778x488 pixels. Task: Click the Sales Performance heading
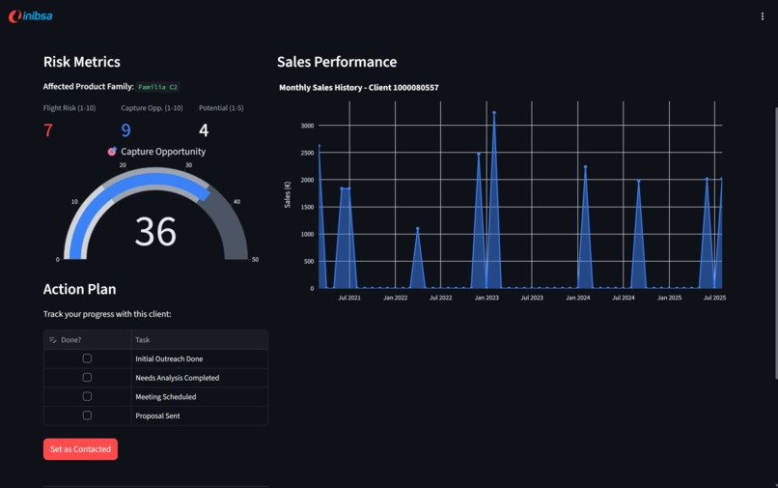point(337,62)
